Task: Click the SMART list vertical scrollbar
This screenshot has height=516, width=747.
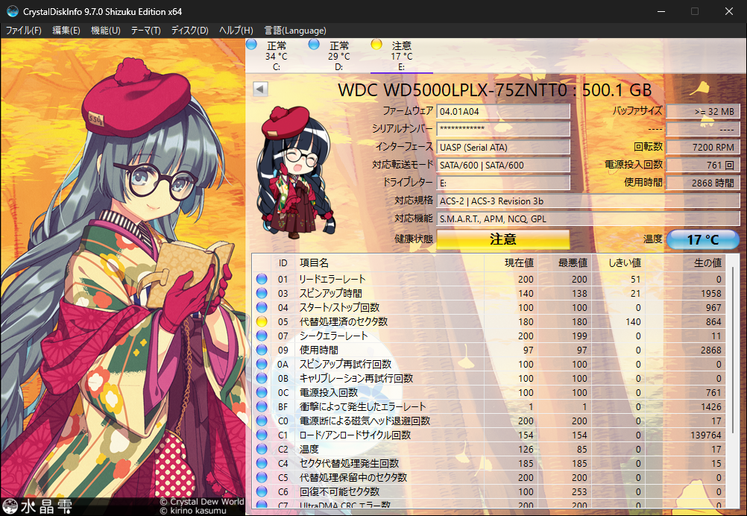Action: (732, 373)
